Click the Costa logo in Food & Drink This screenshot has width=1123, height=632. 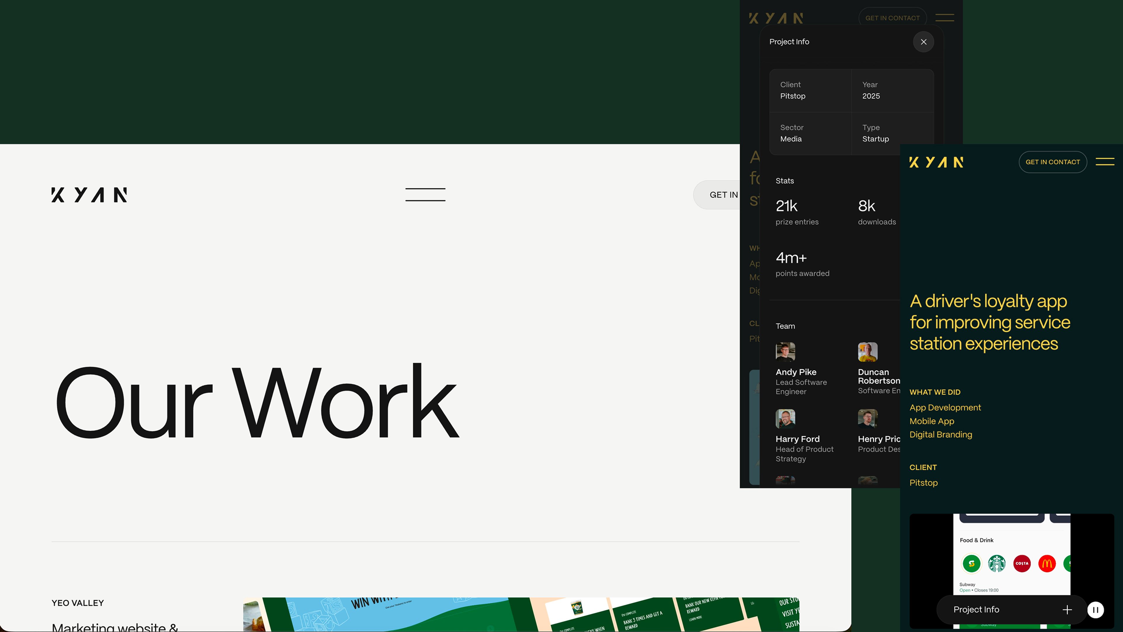coord(1022,564)
